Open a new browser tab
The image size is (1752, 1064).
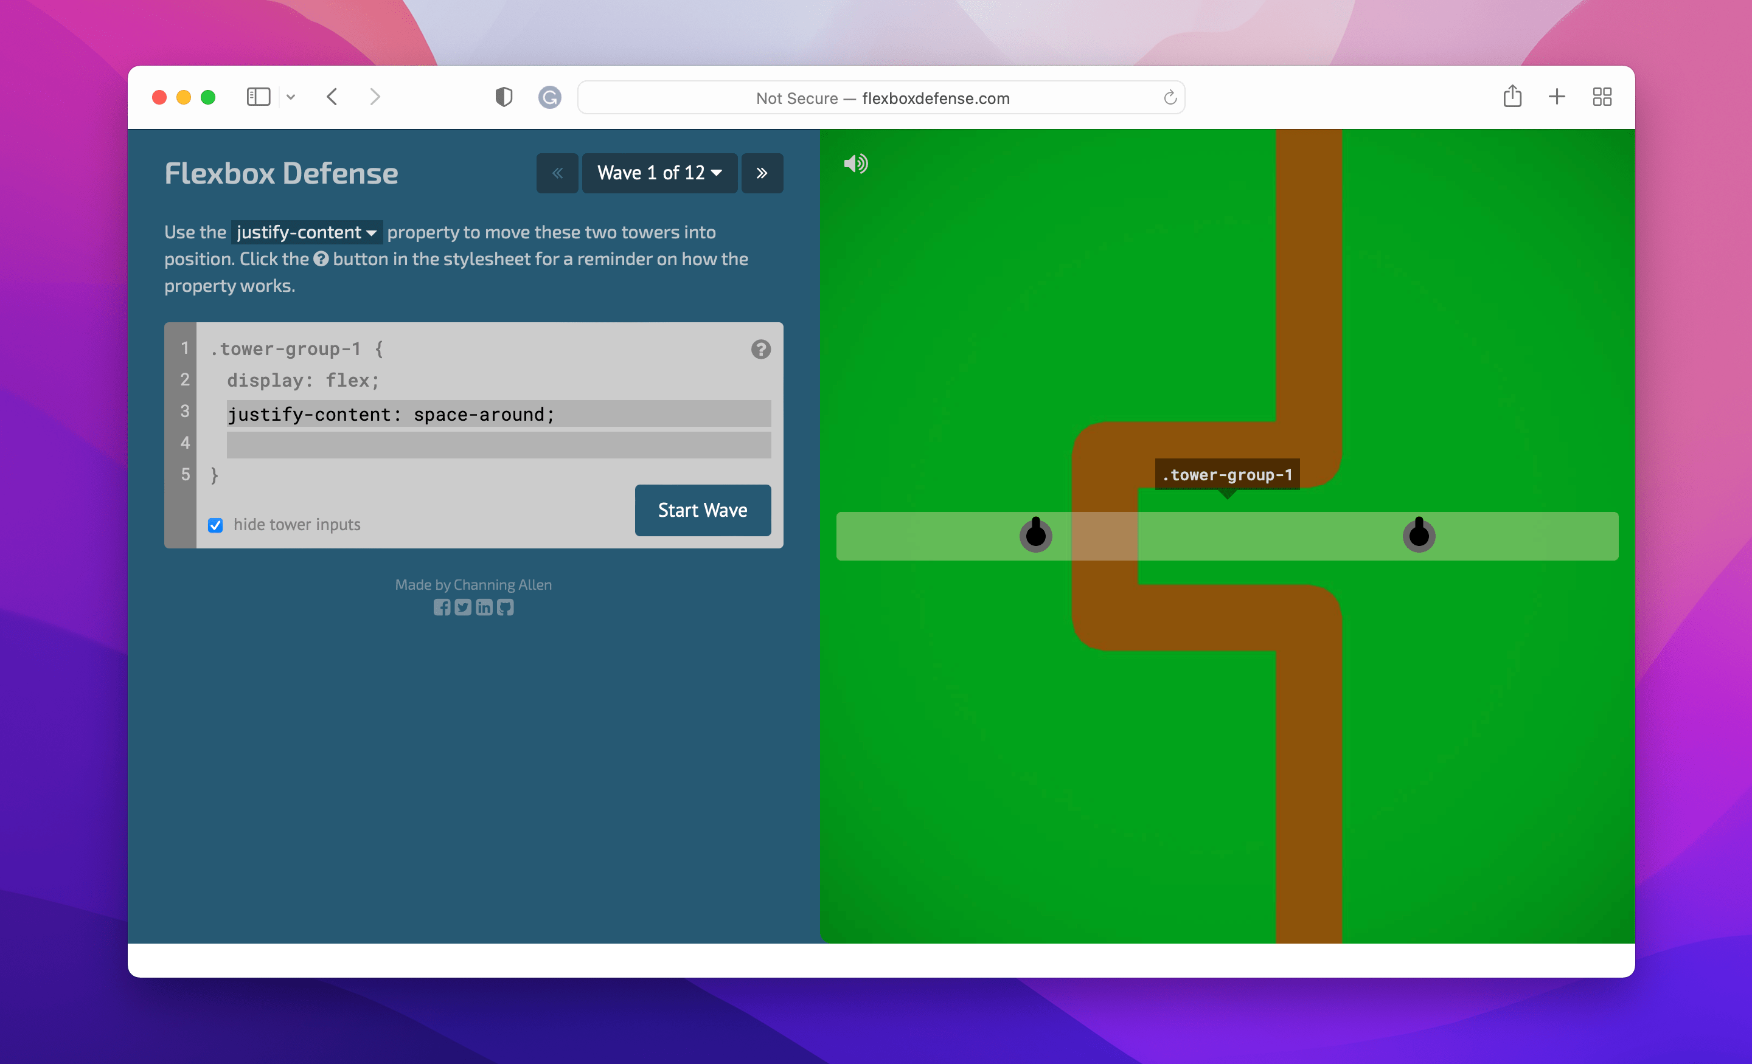(1557, 97)
